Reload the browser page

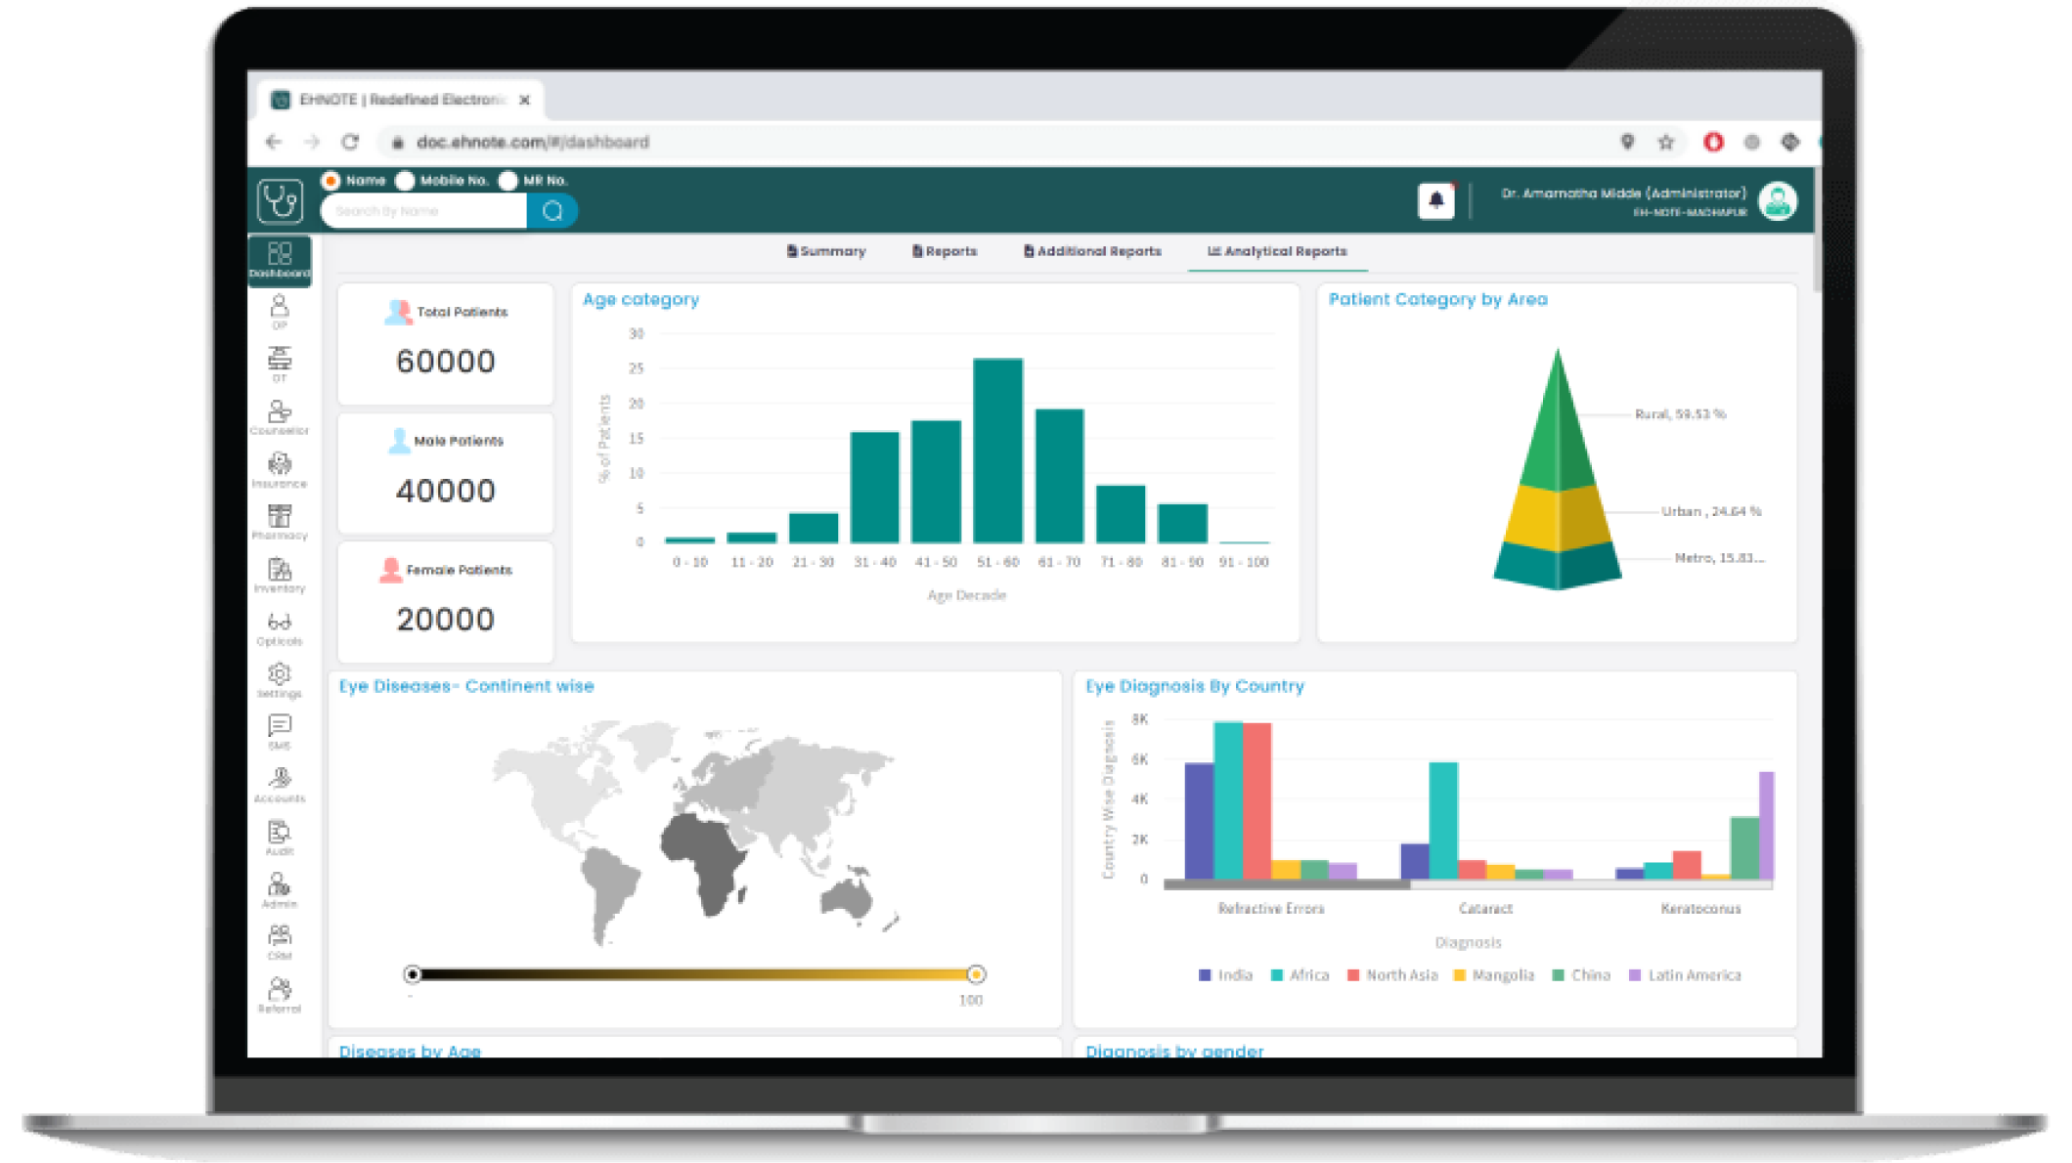coord(350,142)
